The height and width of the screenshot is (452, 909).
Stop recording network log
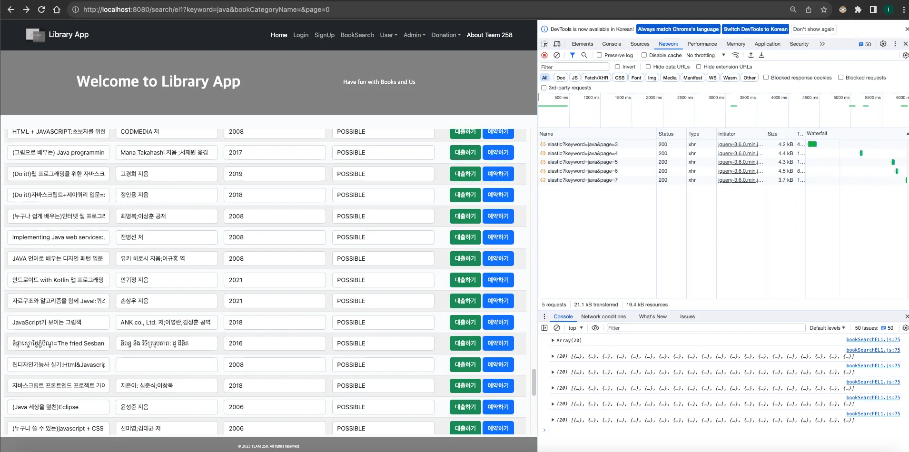tap(545, 55)
